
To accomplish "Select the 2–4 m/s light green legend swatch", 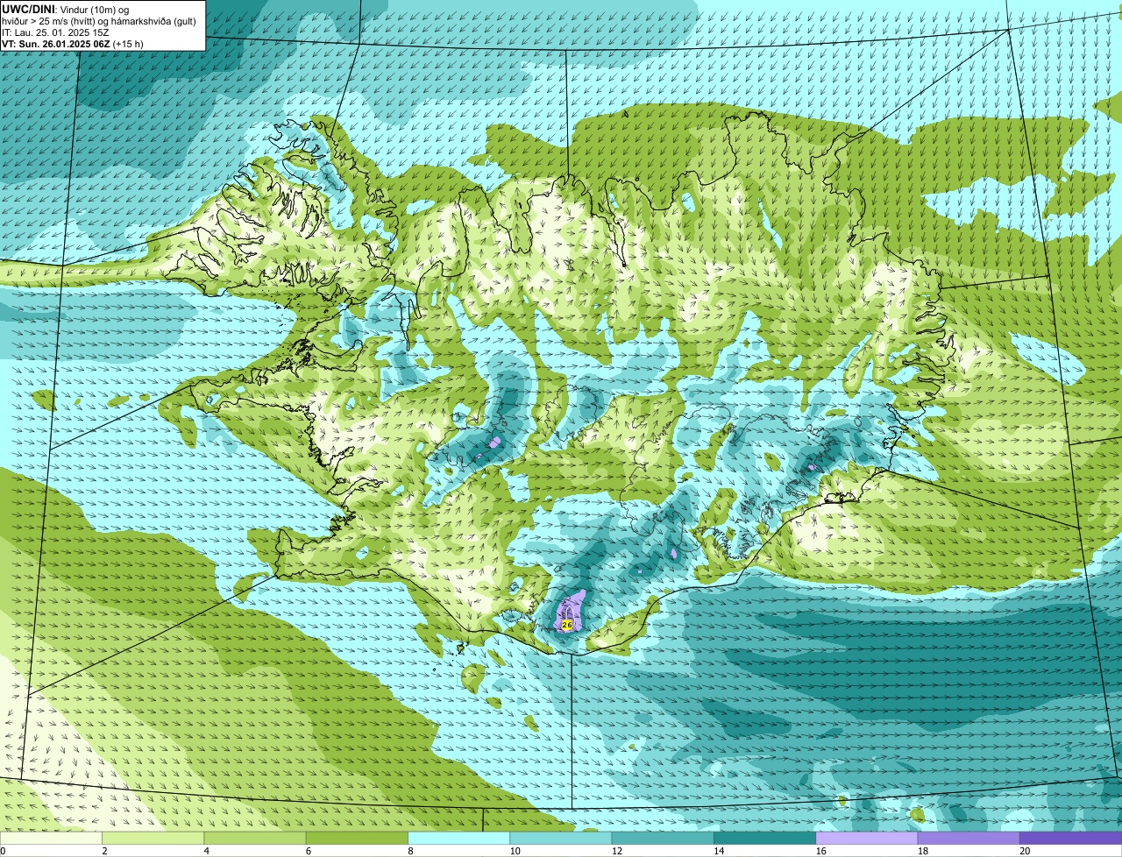I will click(153, 838).
